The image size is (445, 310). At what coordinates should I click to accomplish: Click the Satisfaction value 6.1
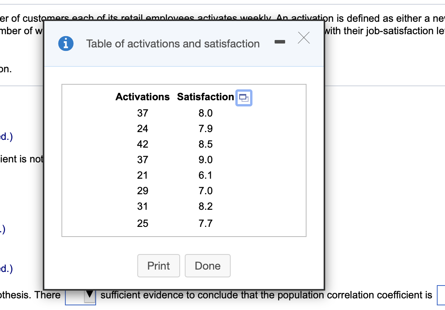click(x=205, y=175)
